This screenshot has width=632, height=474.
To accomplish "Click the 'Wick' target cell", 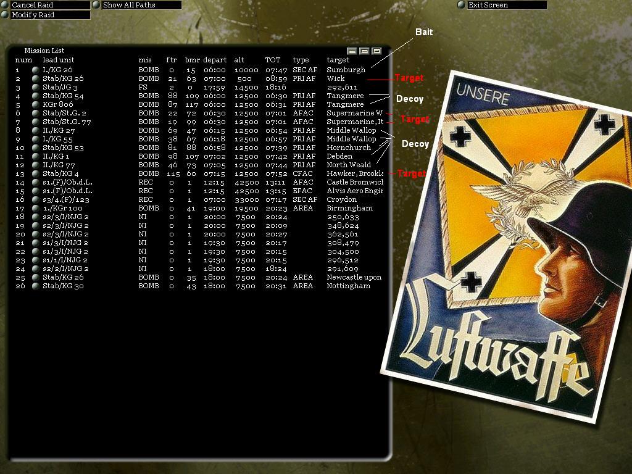I will (x=336, y=78).
